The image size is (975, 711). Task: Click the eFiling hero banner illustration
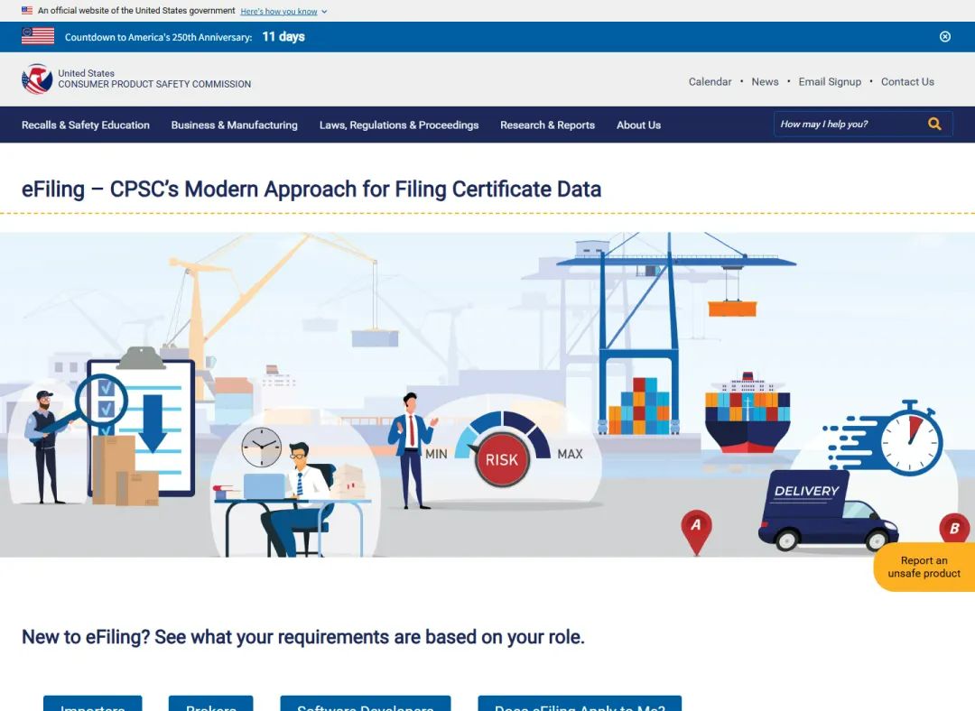487,394
